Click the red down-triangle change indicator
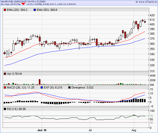The image size is (158, 133). 23,4
